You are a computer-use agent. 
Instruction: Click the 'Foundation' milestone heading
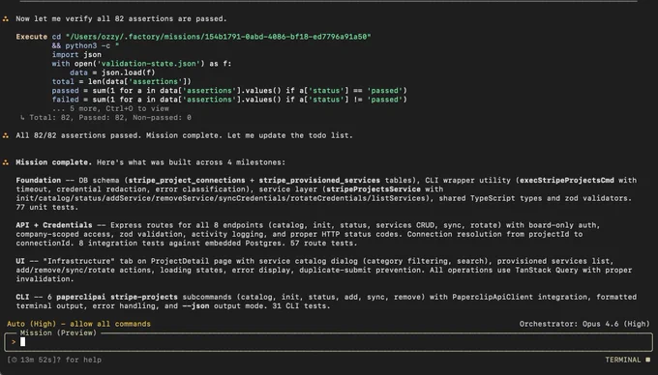[38, 180]
